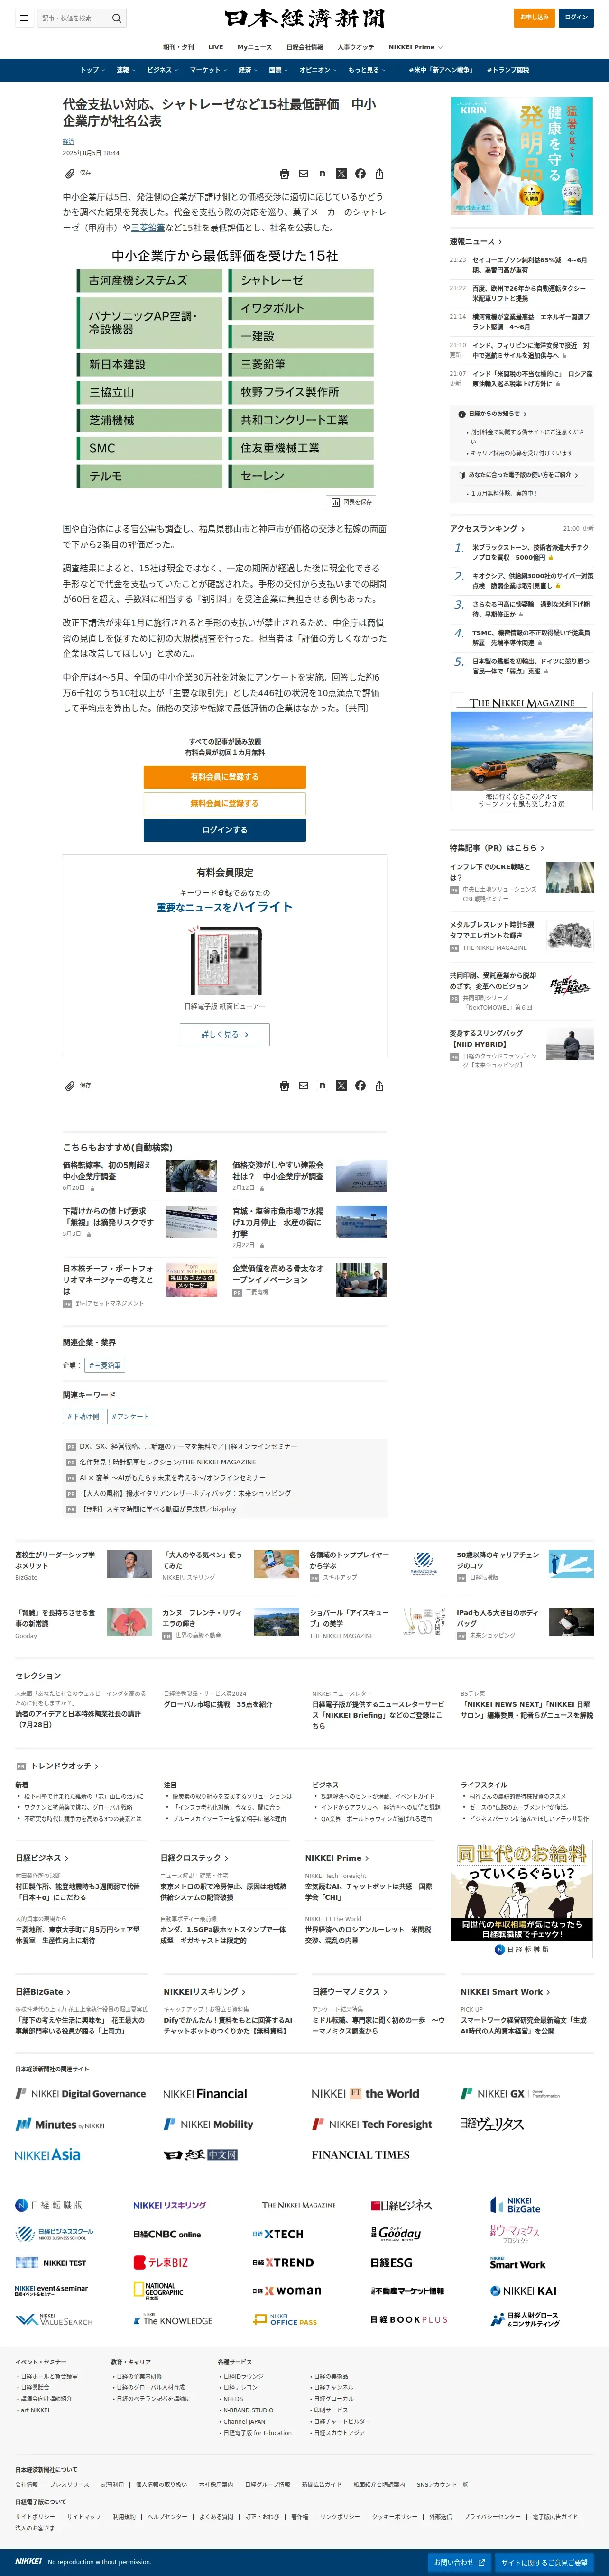Open the #トランプ関税 topic link
Image resolution: width=609 pixels, height=2576 pixels.
pyautogui.click(x=508, y=70)
